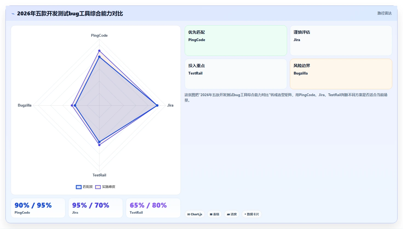This screenshot has width=403, height=229.
Task: Click the 进度 tag chip
Action: 232,214
